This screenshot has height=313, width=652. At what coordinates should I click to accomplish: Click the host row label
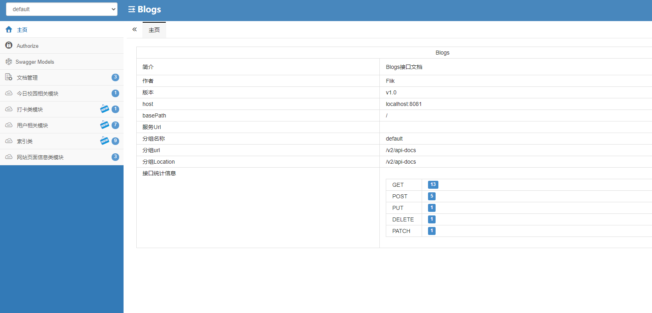(148, 104)
